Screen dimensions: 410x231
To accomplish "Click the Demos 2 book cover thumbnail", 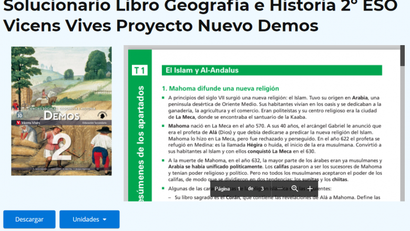I will (x=61, y=111).
